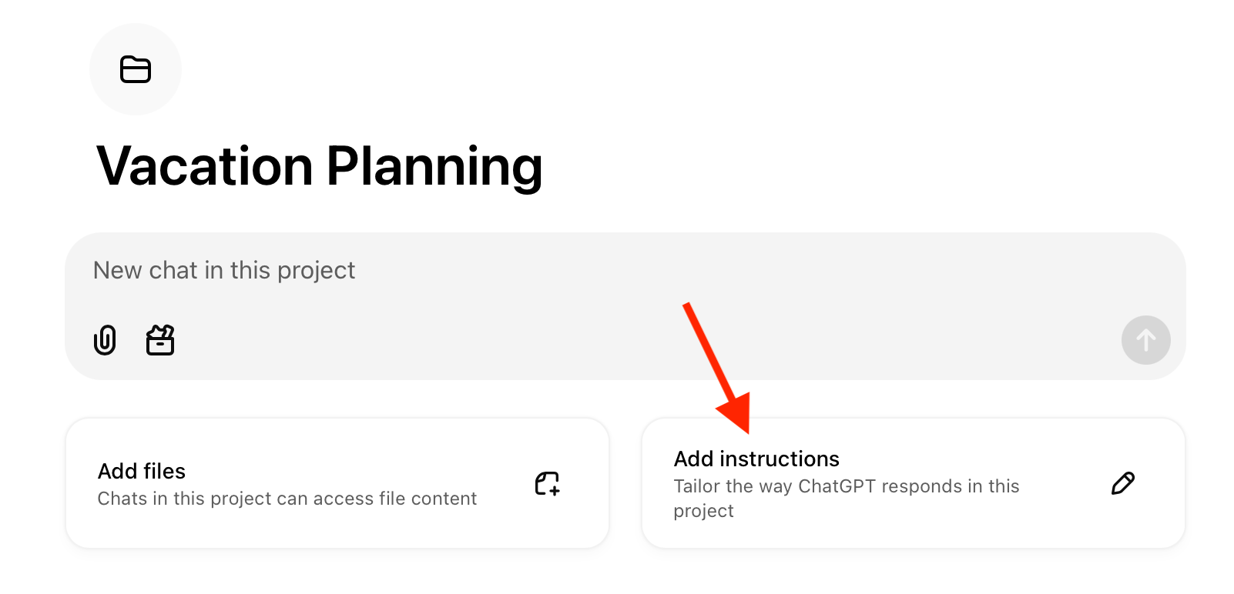The image size is (1234, 594).
Task: Open file attachments via the paperclip
Action: (x=105, y=339)
